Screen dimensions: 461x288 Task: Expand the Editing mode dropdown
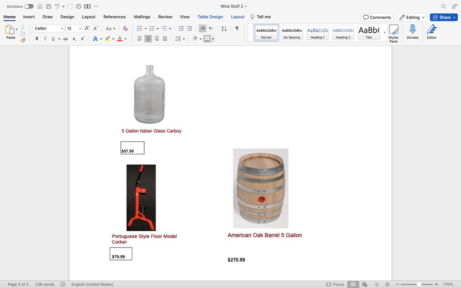click(x=412, y=18)
